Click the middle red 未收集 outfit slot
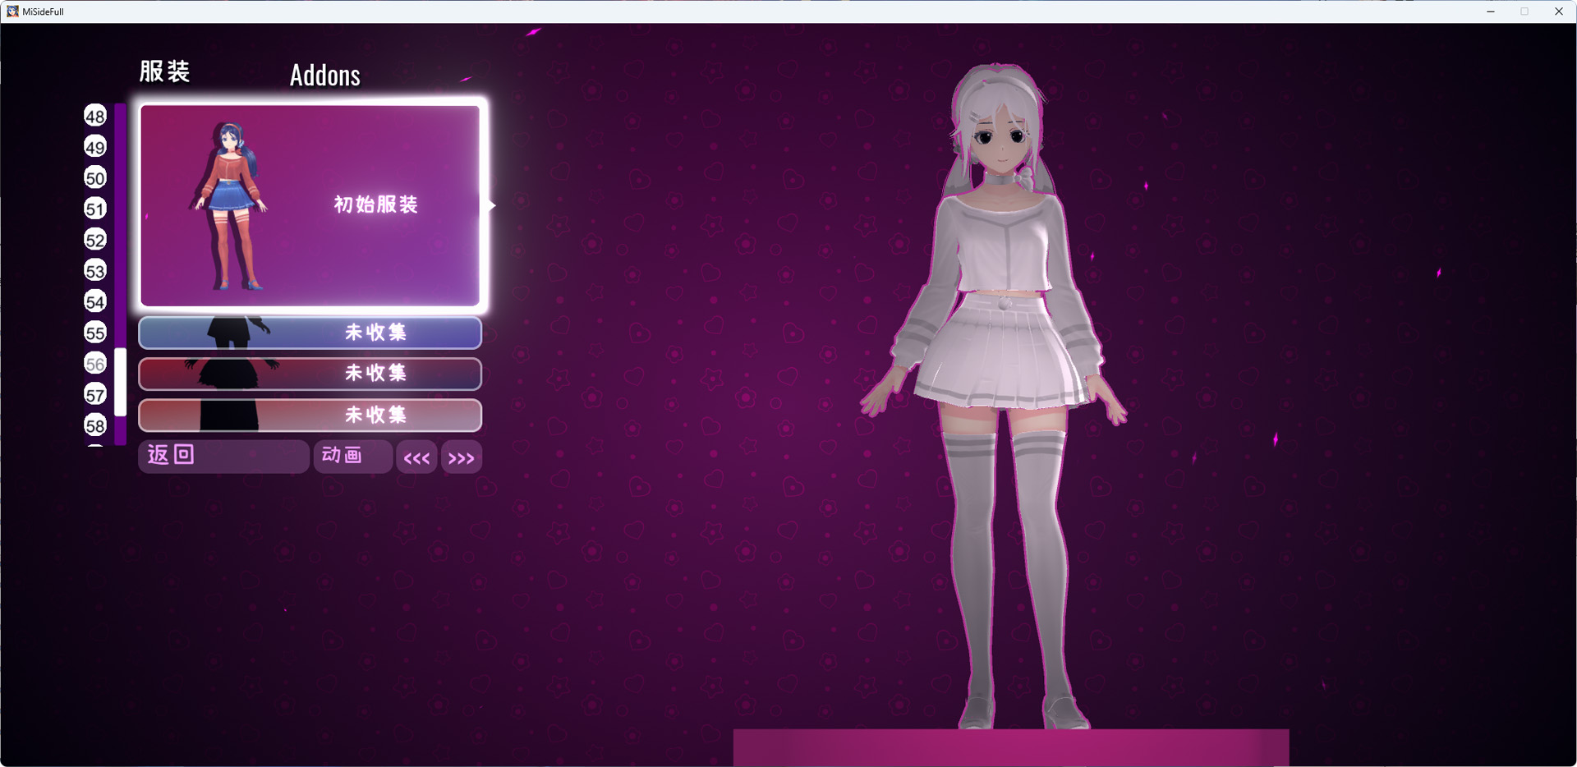 tap(310, 374)
